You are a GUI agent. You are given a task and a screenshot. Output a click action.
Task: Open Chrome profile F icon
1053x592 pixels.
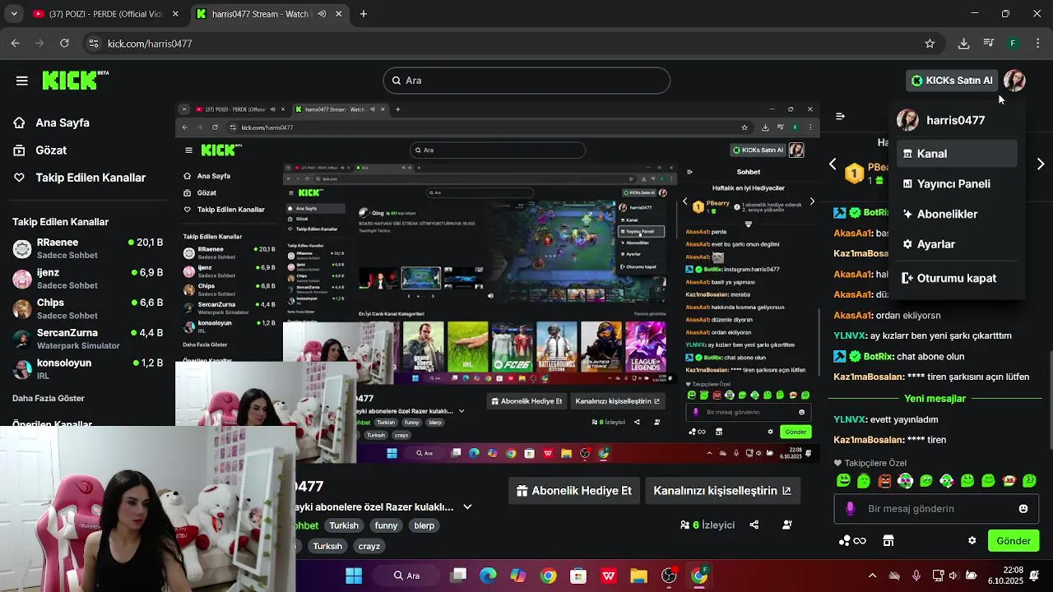coord(1014,44)
